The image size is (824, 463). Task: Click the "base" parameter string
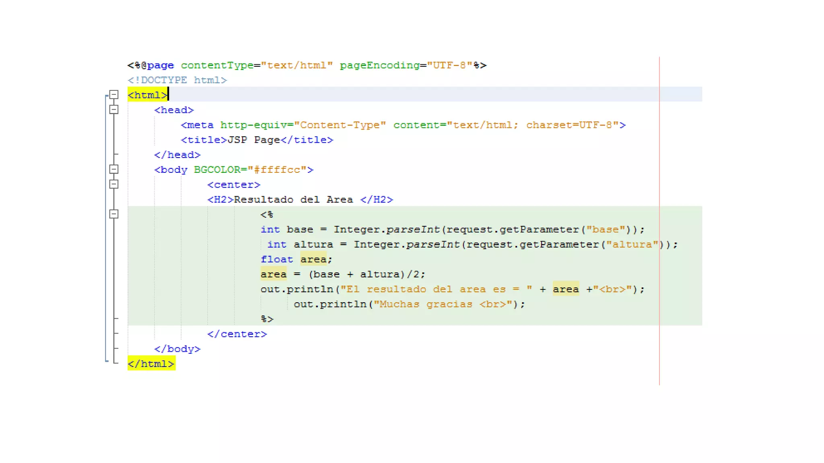click(606, 229)
